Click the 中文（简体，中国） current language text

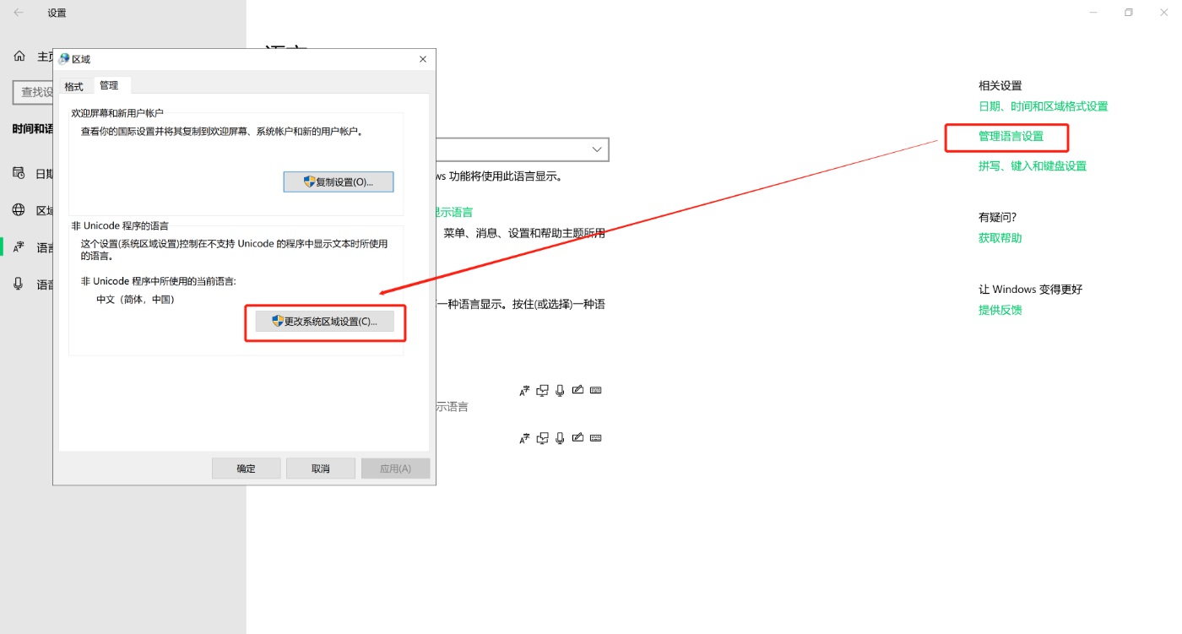click(135, 300)
